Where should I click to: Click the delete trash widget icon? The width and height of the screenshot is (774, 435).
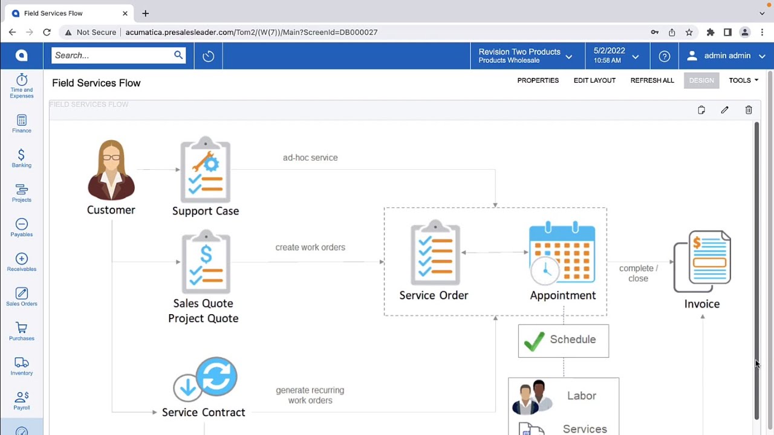coord(749,110)
